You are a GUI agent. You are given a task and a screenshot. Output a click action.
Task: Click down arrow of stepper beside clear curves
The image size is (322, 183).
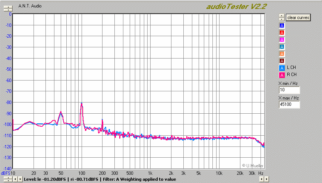(x=282, y=19)
